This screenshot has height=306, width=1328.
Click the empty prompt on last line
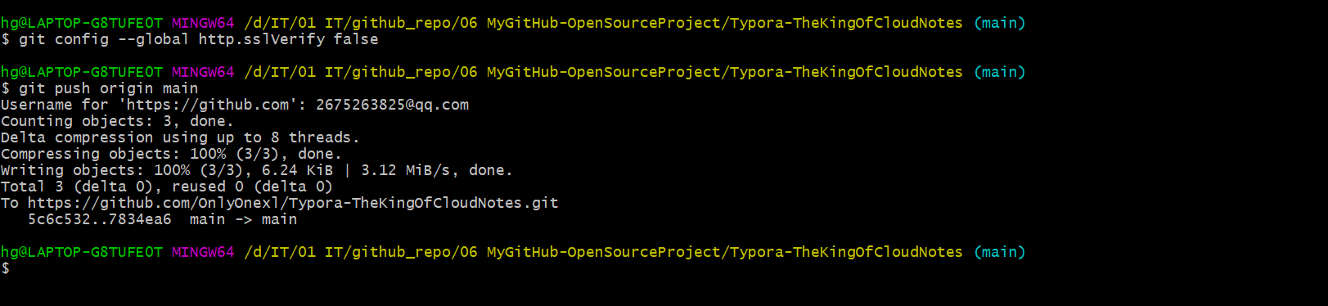(x=6, y=268)
